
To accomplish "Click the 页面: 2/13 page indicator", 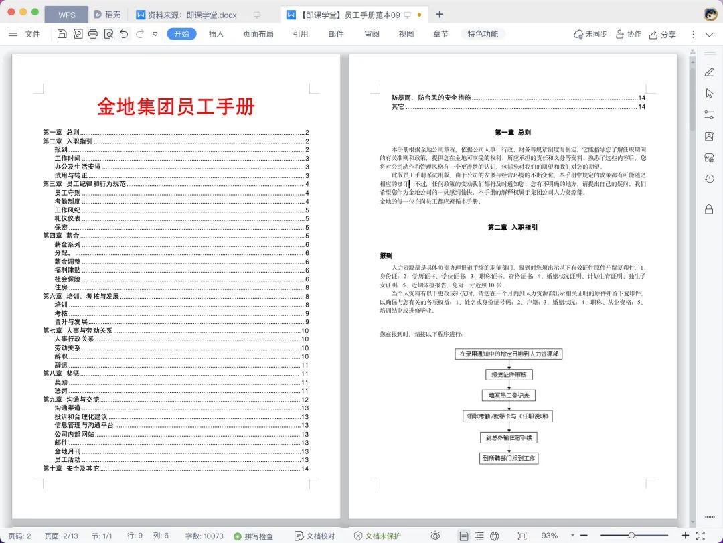I will (x=61, y=536).
